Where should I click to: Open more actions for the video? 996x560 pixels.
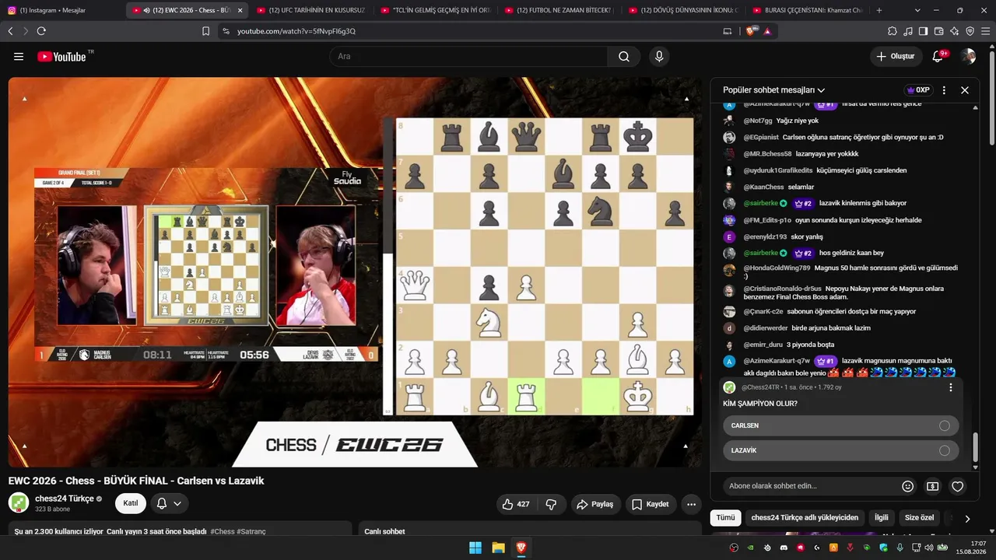691,504
